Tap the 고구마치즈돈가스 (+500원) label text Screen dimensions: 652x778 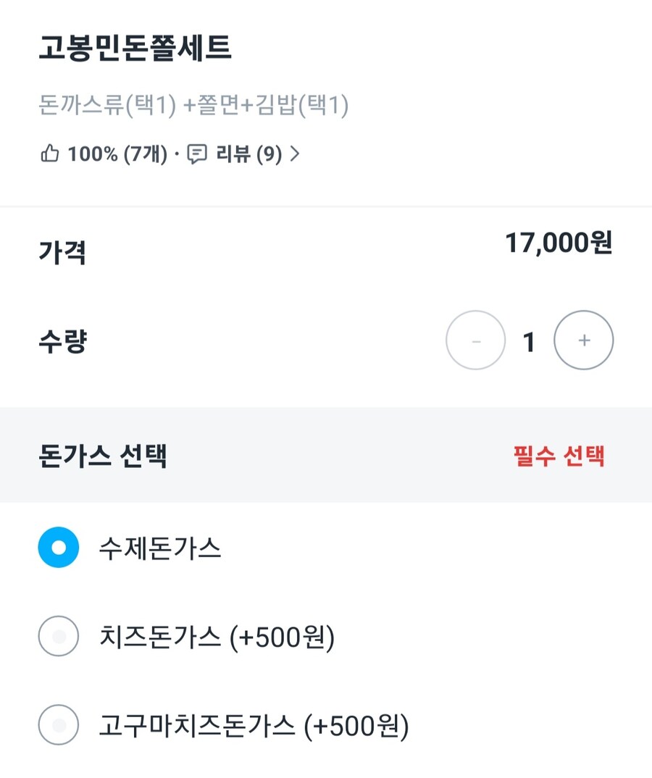pyautogui.click(x=254, y=724)
